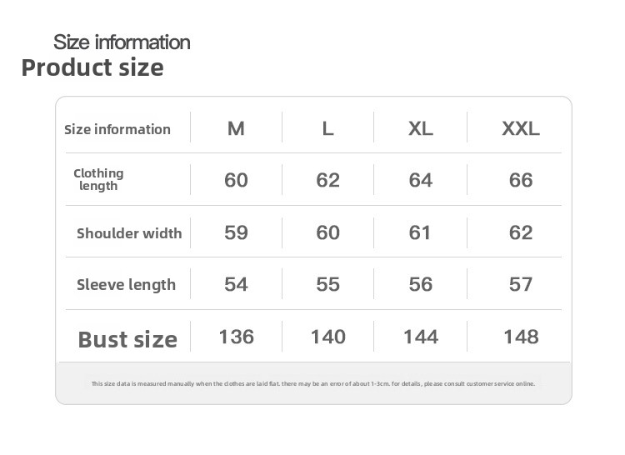
Task: Select the XL size column header
Action: (421, 129)
